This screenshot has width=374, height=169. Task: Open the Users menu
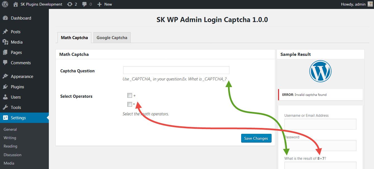click(24, 97)
